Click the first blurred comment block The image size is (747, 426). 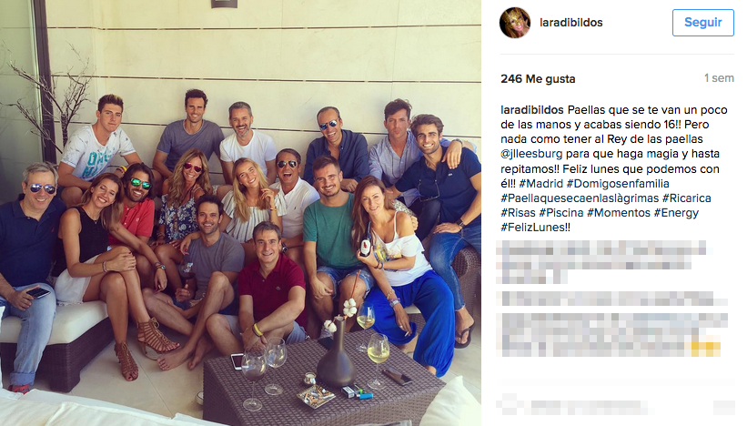602,261
